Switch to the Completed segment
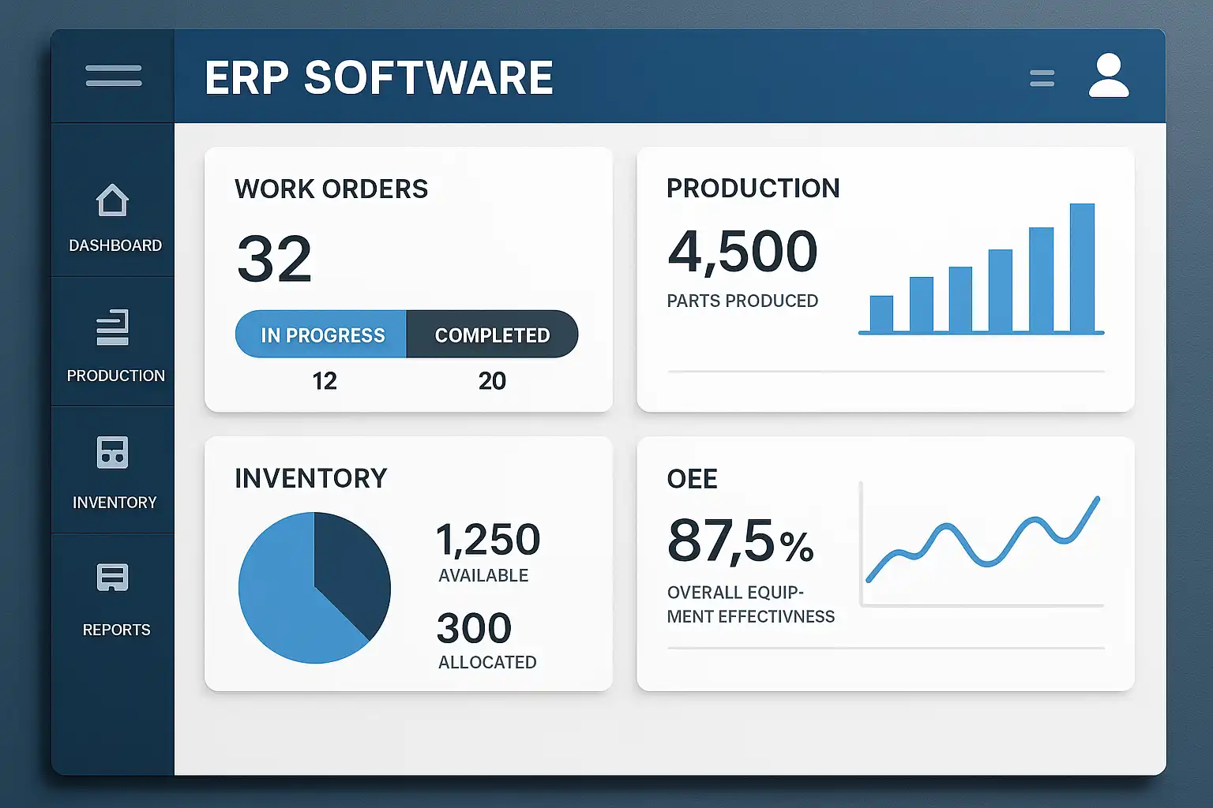1213x808 pixels. click(x=492, y=335)
